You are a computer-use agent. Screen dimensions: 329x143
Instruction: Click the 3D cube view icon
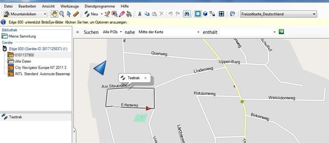(x=205, y=14)
